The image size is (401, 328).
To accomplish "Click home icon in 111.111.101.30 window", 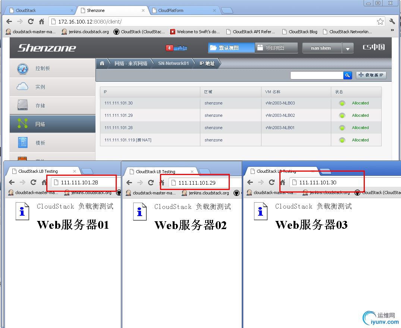I will point(282,182).
